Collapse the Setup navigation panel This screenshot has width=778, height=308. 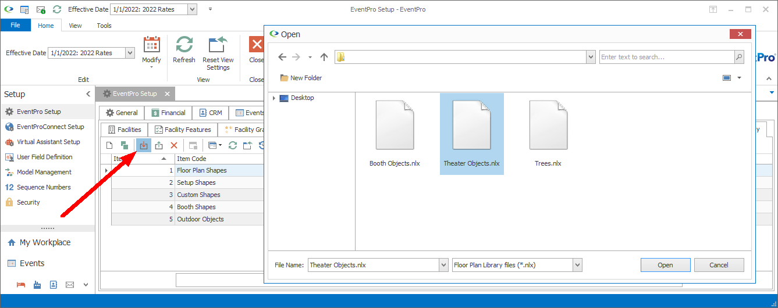click(x=88, y=94)
